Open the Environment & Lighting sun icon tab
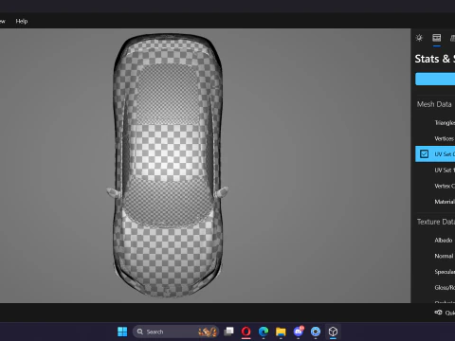Viewport: 455px width, 341px height. click(419, 38)
